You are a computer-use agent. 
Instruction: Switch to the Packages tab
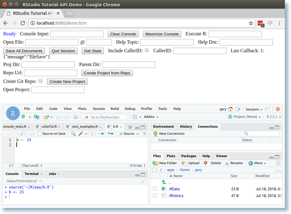(189, 156)
